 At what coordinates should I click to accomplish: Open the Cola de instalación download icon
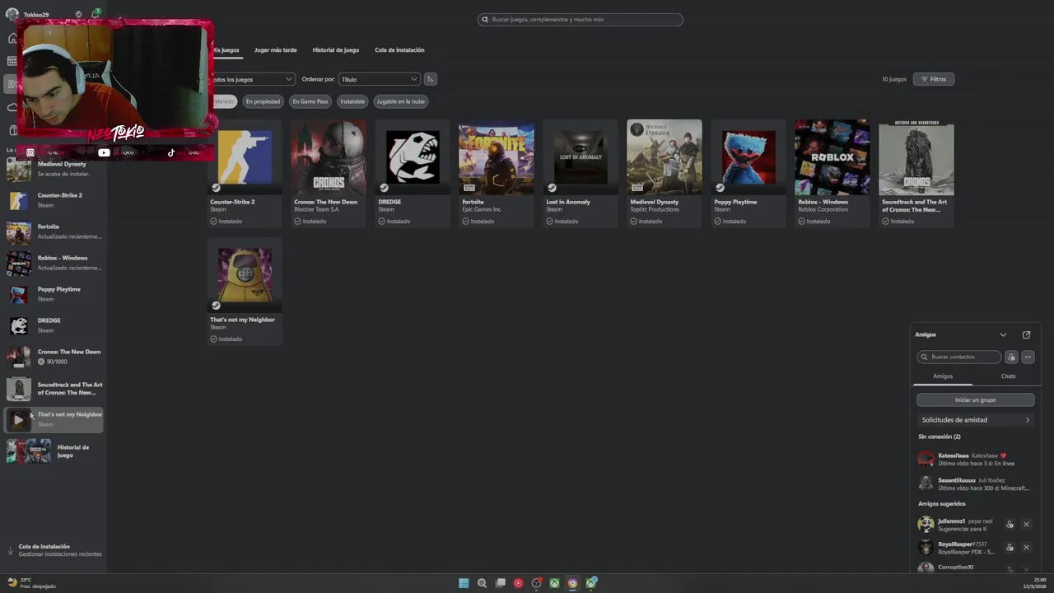[x=11, y=550]
